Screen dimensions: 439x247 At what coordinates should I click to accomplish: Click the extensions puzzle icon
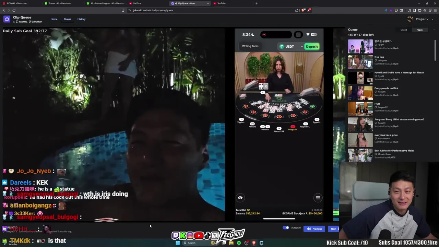(396, 10)
